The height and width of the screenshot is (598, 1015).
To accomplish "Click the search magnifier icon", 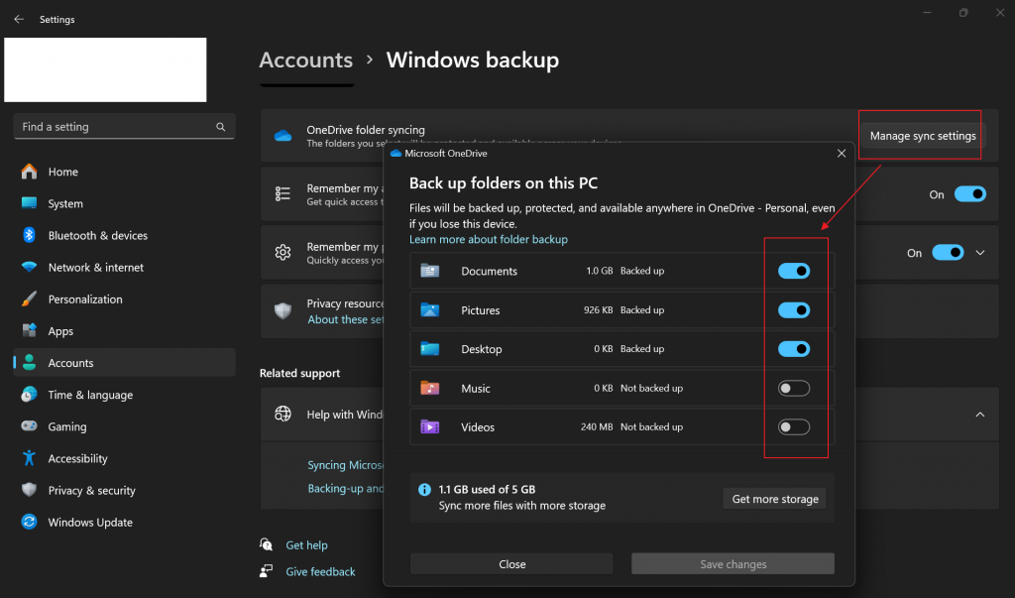I will coord(221,127).
